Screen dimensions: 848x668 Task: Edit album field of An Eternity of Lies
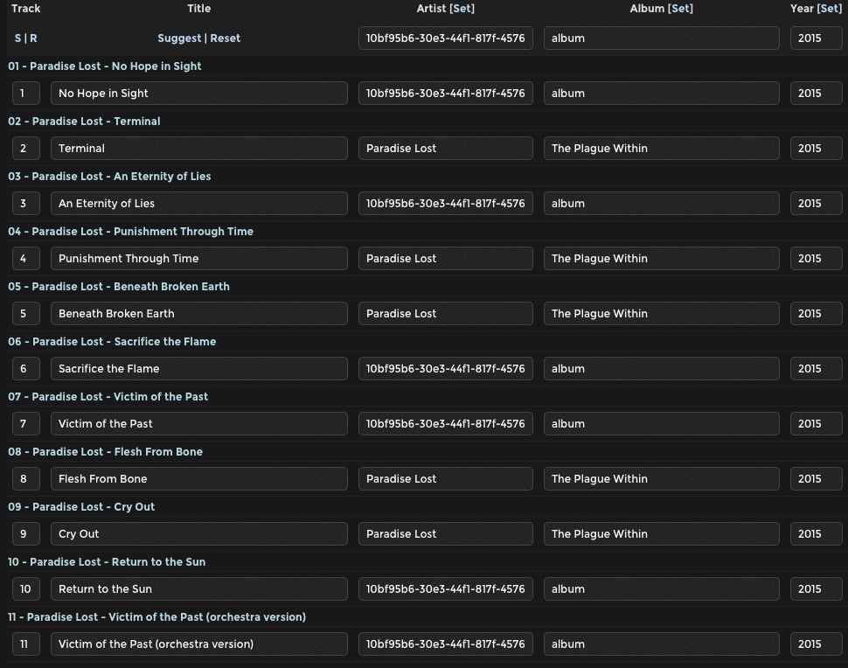point(661,204)
